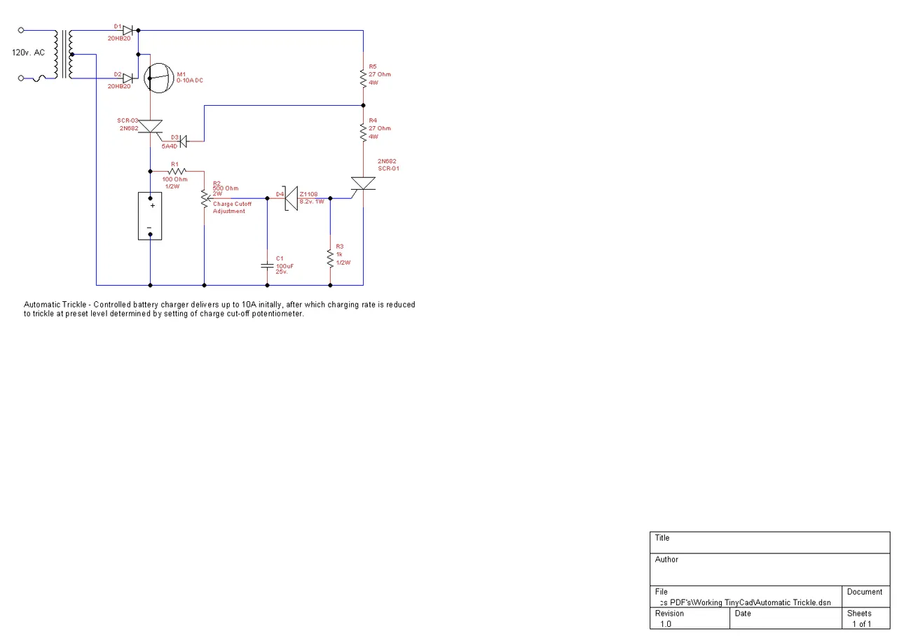The width and height of the screenshot is (897, 636).
Task: Click the 'R1' reference label
Action: pyautogui.click(x=174, y=164)
